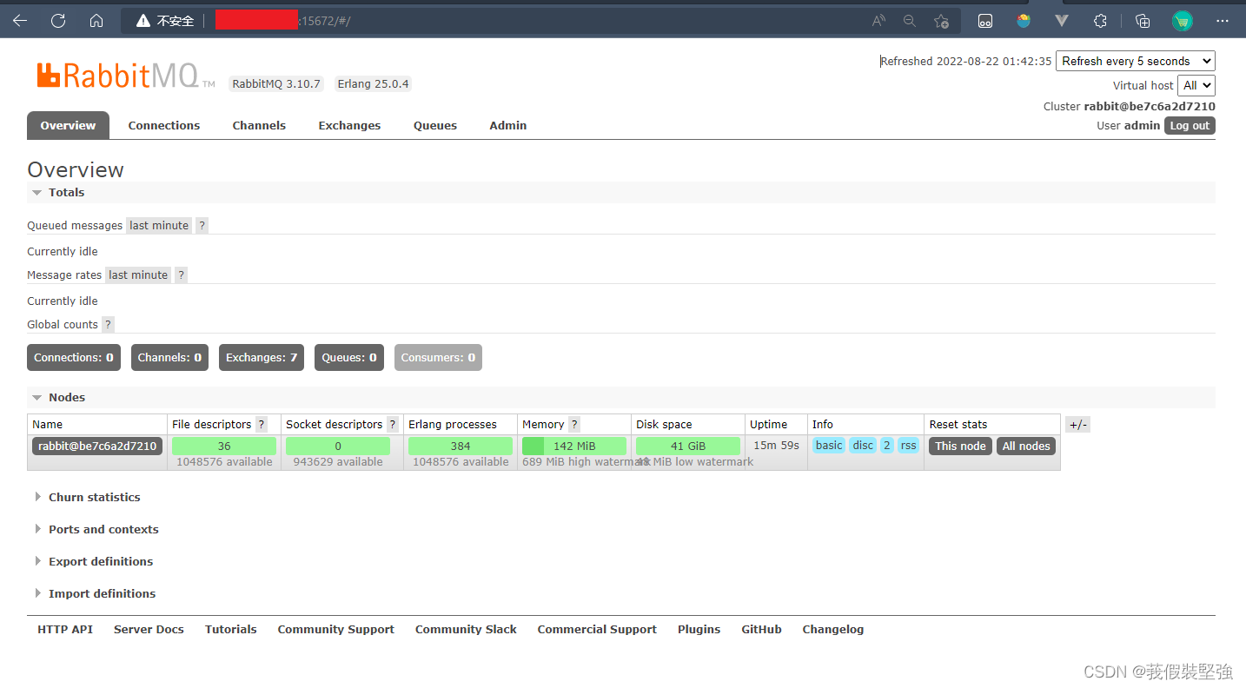Switch to the Connections tab
This screenshot has width=1246, height=688.
pyautogui.click(x=164, y=125)
